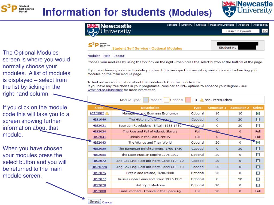Viewport: 274px width, 205px height.
Task: Open the Help link
Action: 107,56
